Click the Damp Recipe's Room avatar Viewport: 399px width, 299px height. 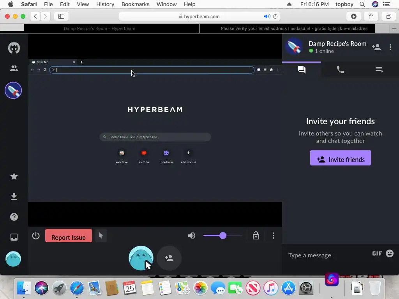[294, 47]
